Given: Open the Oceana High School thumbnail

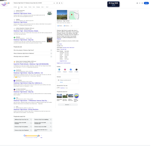Looking at the screenshot, I should coord(59,96).
